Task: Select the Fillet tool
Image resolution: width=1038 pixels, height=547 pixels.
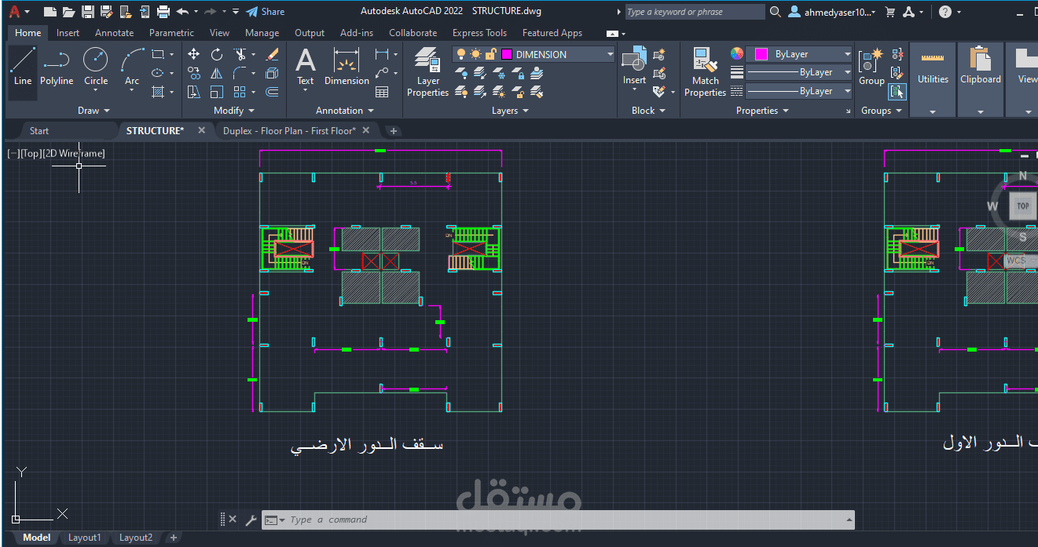Action: click(239, 73)
